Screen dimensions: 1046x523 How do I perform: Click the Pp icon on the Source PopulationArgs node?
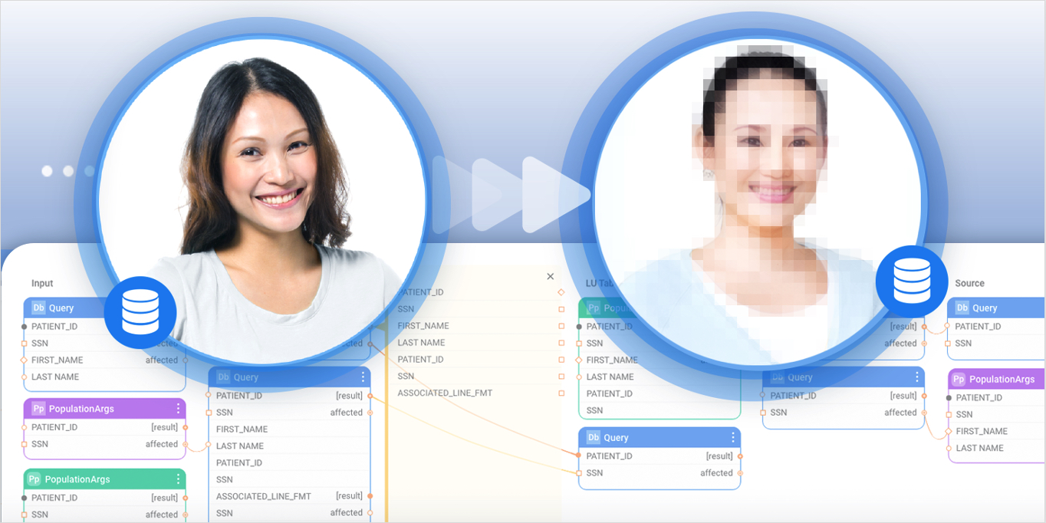959,379
